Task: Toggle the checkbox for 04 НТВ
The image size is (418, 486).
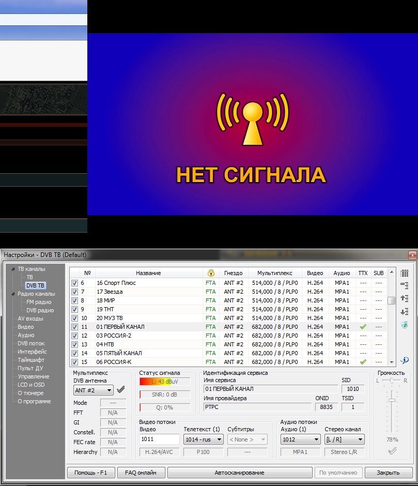Action: (x=74, y=344)
